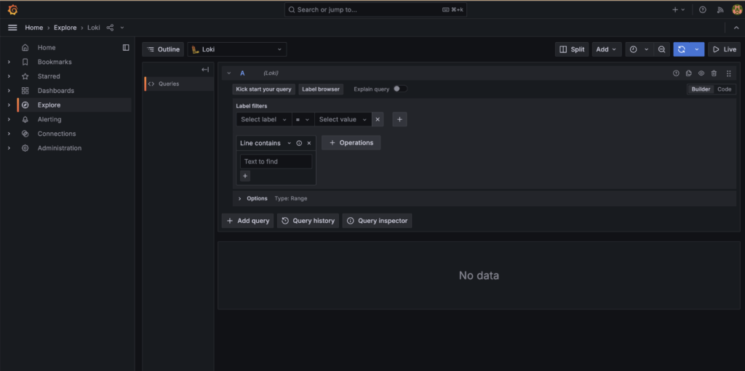The image size is (745, 371).
Task: Click the Text to find input field
Action: 276,161
